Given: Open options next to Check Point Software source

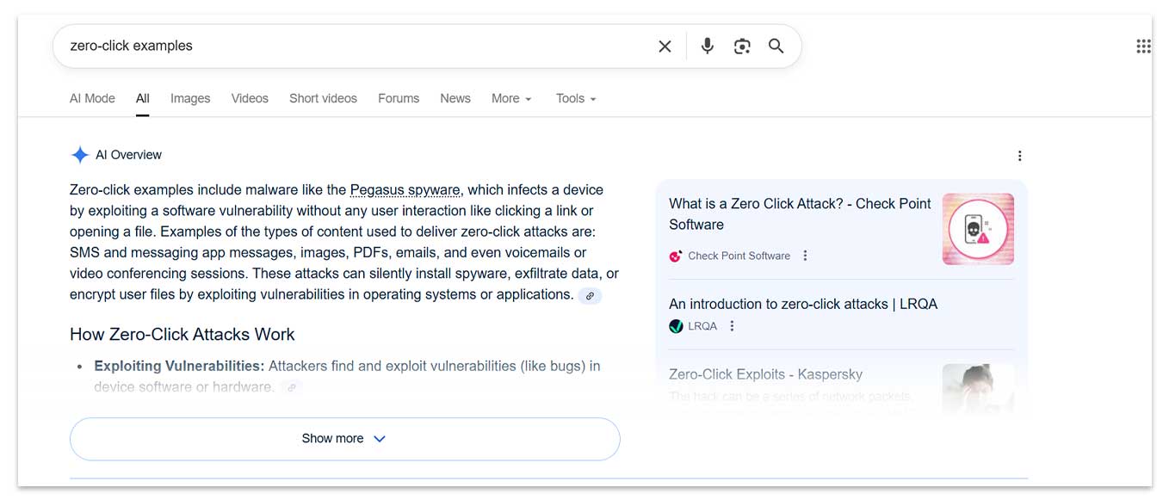Looking at the screenshot, I should (x=805, y=256).
